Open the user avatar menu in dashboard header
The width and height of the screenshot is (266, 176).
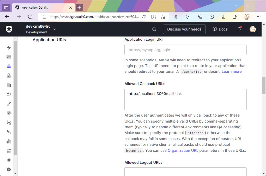(253, 29)
